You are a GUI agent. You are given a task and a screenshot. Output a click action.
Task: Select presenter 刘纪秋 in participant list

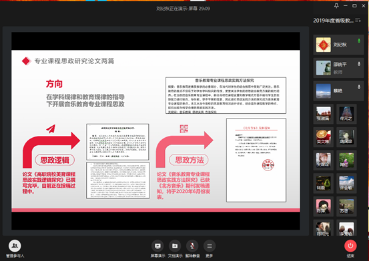click(338, 45)
